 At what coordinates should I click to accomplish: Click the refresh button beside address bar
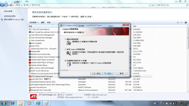point(153,5)
